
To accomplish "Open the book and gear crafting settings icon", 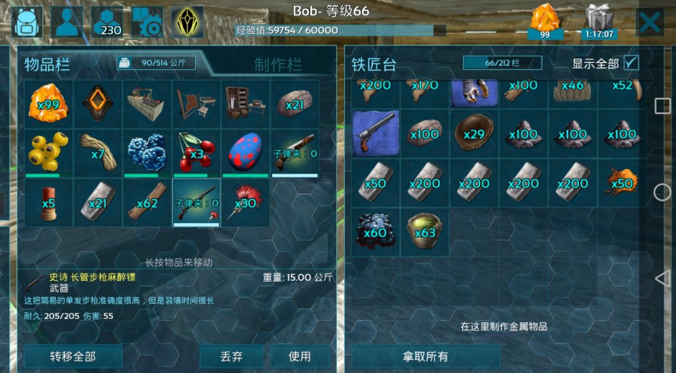I will coord(147,22).
